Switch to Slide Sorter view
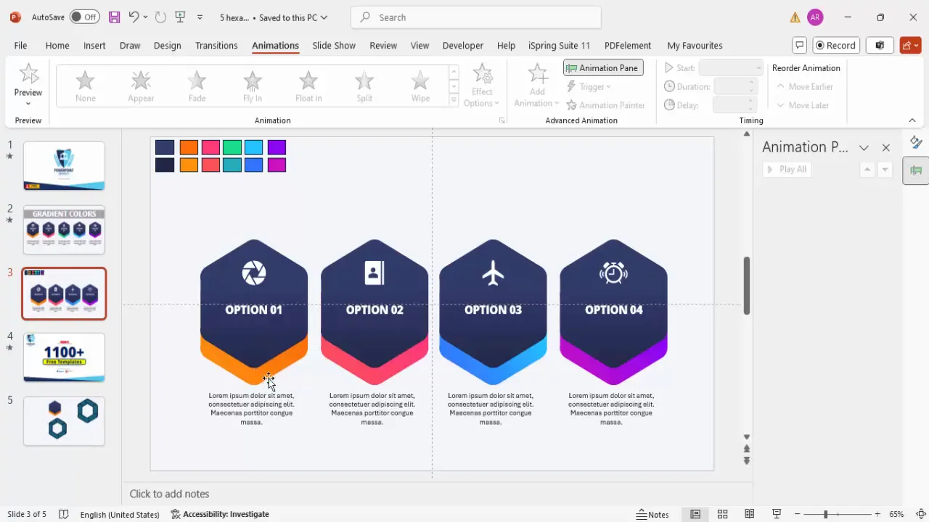This screenshot has height=522, width=929. [722, 514]
